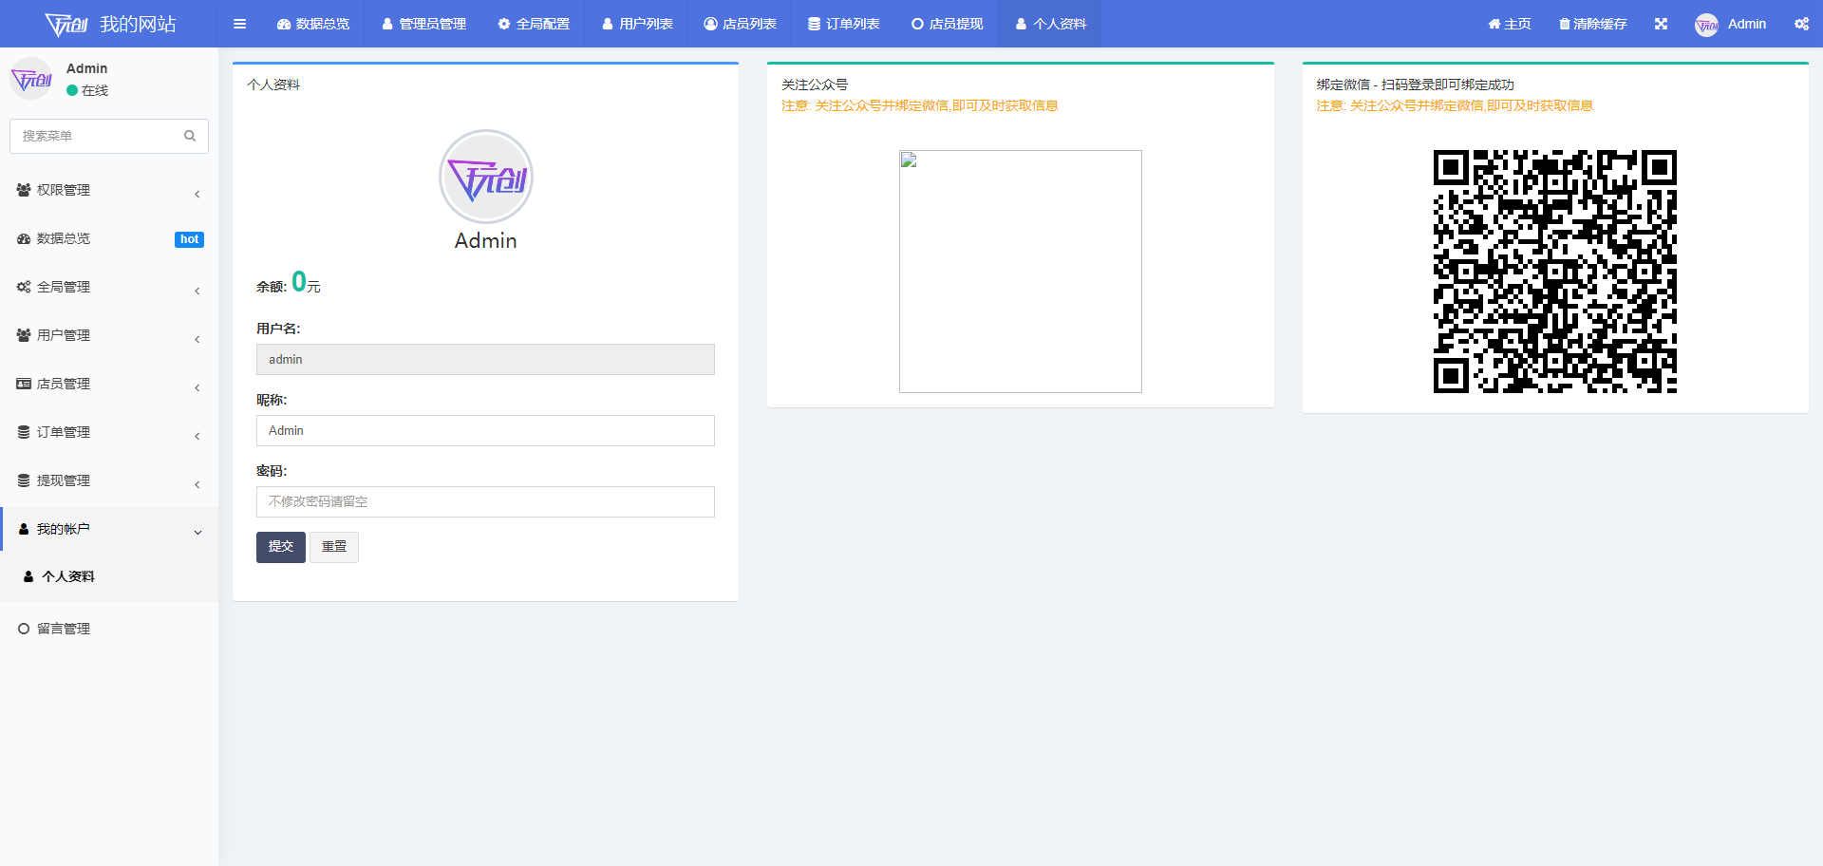Open the 数据总览 tab in top bar

(x=313, y=24)
